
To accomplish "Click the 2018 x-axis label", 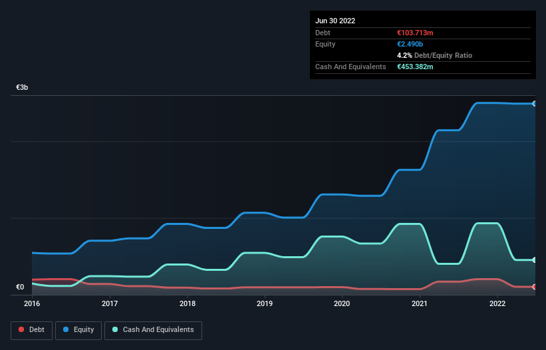I will (188, 303).
